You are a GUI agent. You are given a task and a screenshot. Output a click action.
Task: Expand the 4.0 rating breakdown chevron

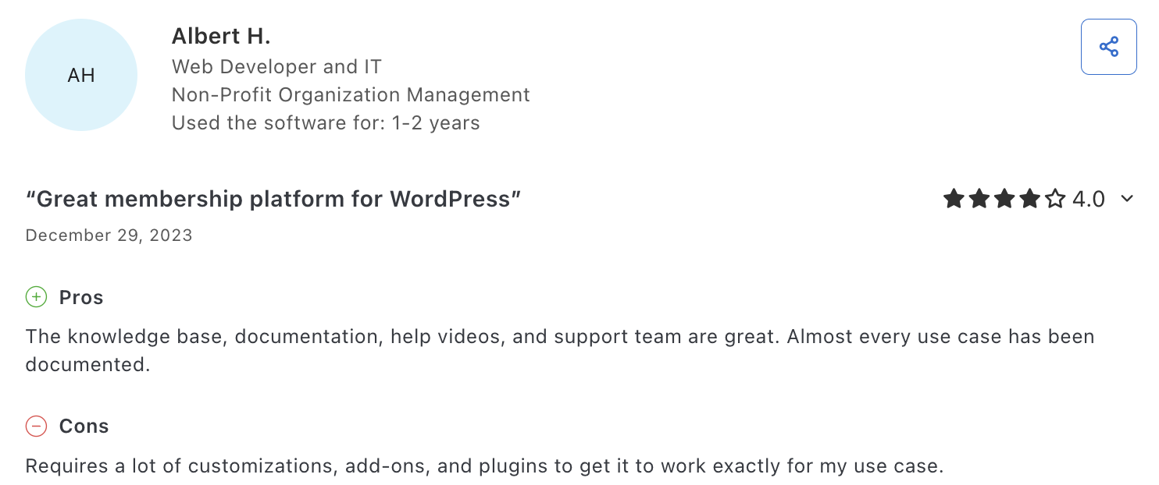coord(1126,199)
